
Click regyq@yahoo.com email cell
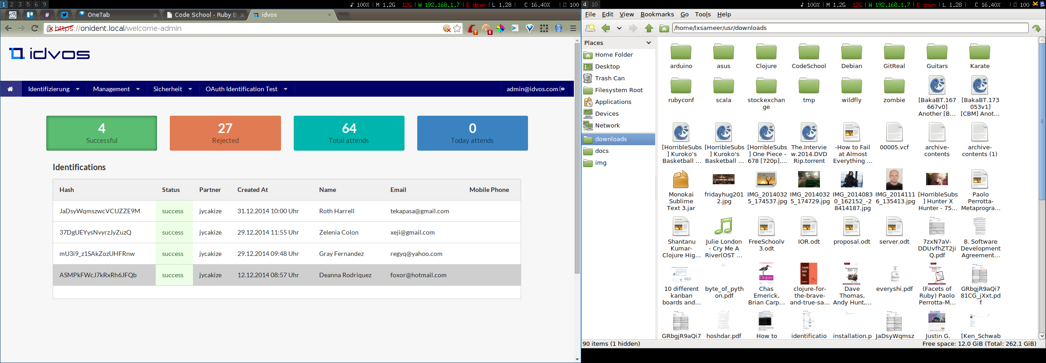pyautogui.click(x=416, y=254)
